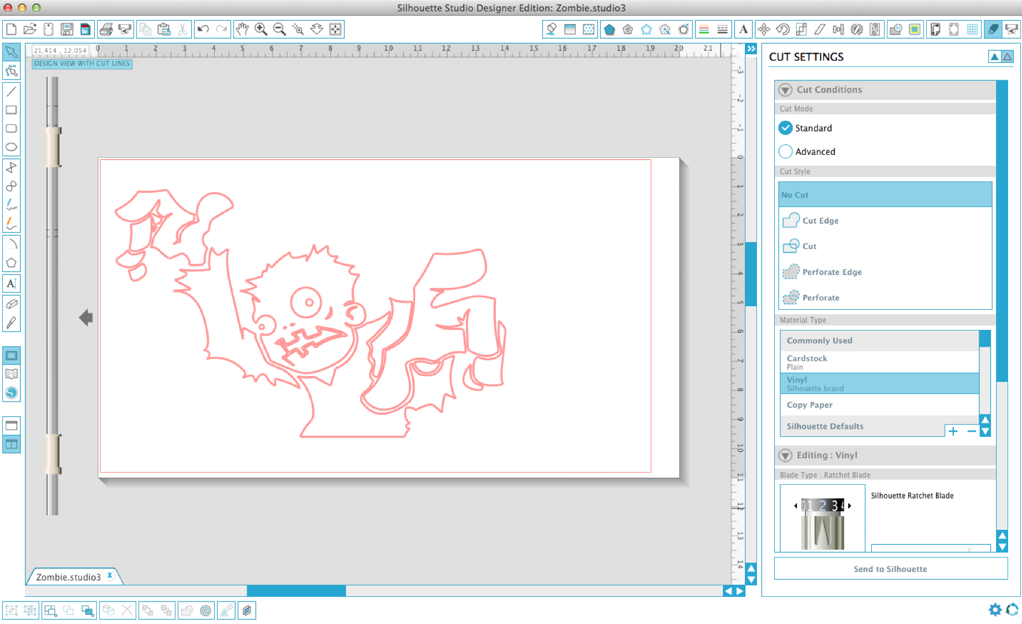The width and height of the screenshot is (1022, 624).
Task: Open the Grid settings window
Action: pyautogui.click(x=972, y=29)
